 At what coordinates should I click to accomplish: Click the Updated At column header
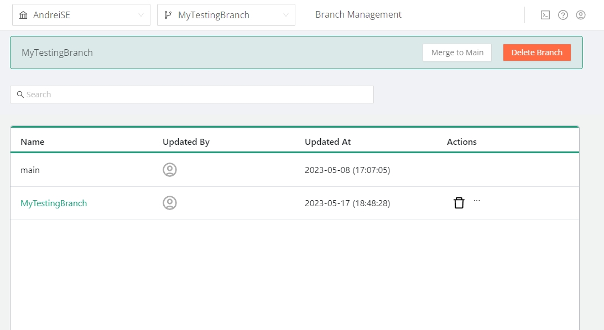click(x=328, y=142)
